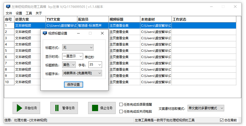Click the 视频标题 column header

pyautogui.click(x=124, y=19)
